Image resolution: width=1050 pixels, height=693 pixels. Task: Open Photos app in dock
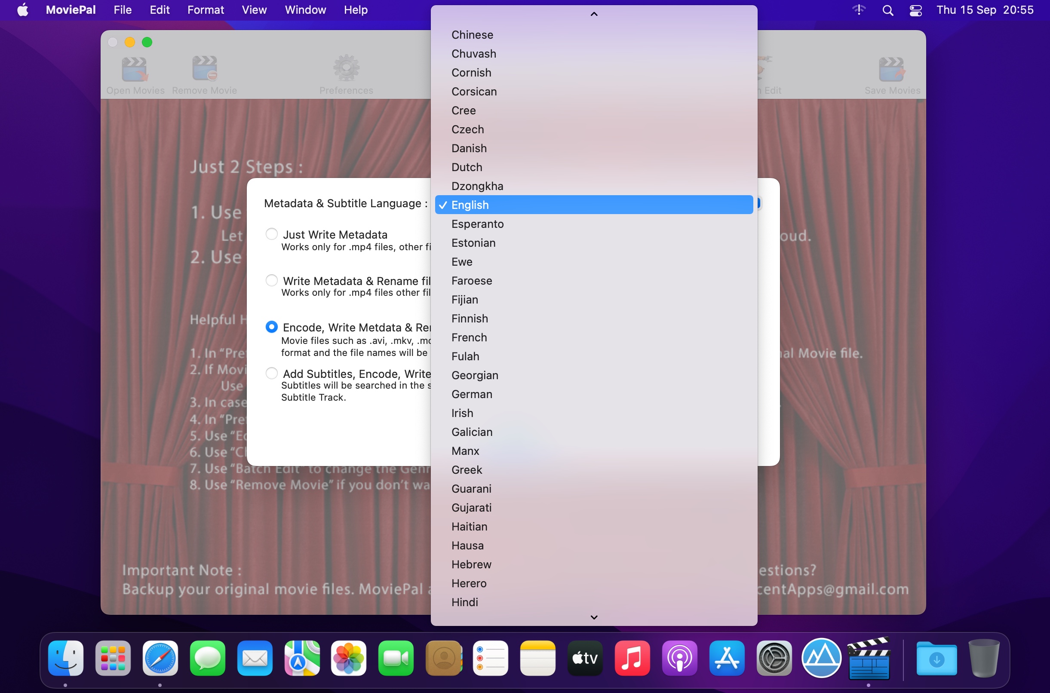click(x=349, y=658)
